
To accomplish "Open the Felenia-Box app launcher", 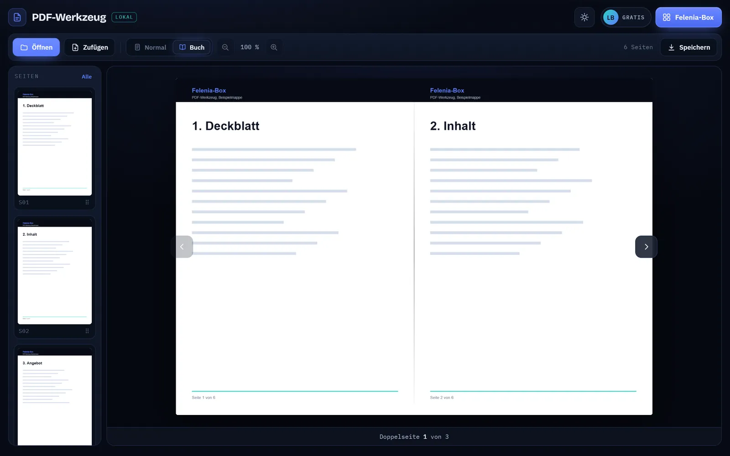I will [x=688, y=17].
